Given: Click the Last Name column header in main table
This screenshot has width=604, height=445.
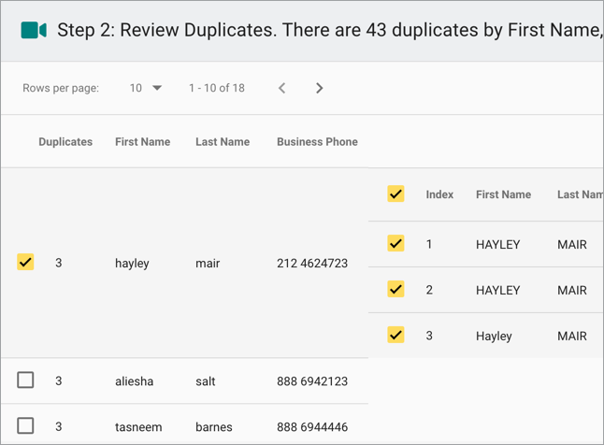Looking at the screenshot, I should tap(223, 142).
